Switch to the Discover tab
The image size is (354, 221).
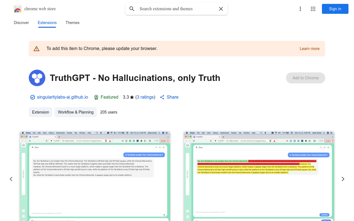coord(21,23)
